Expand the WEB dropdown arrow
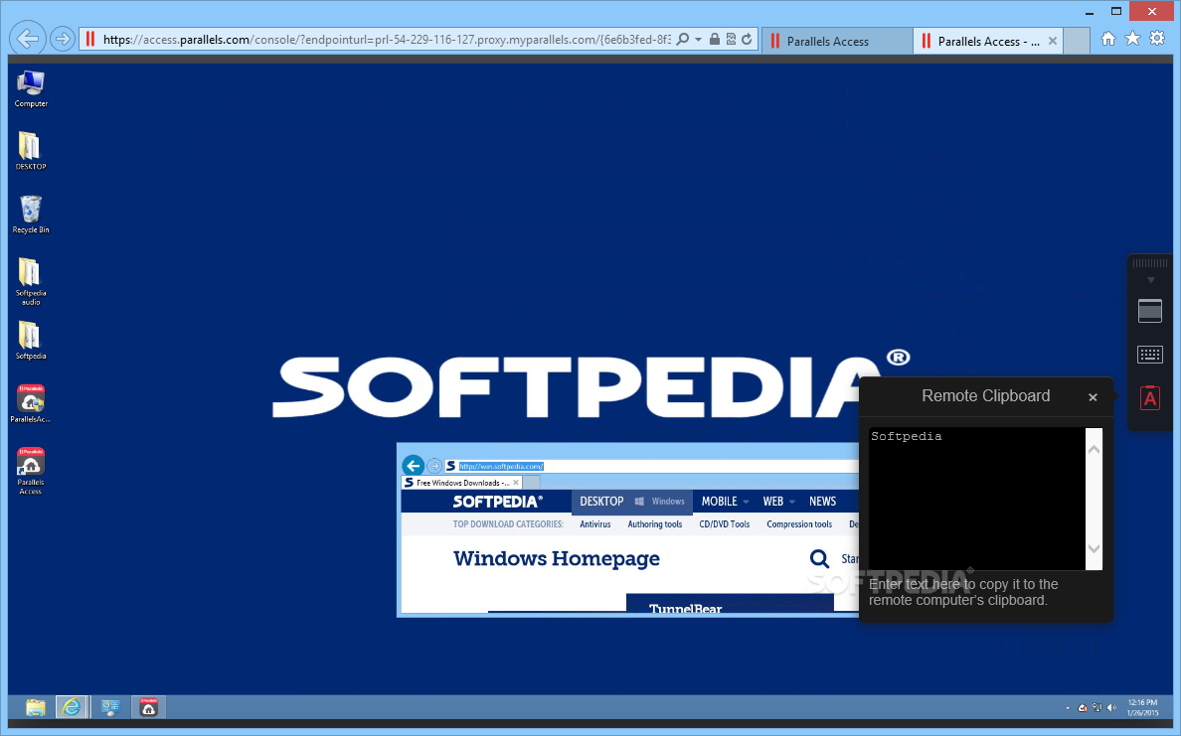This screenshot has height=736, width=1181. 792,502
